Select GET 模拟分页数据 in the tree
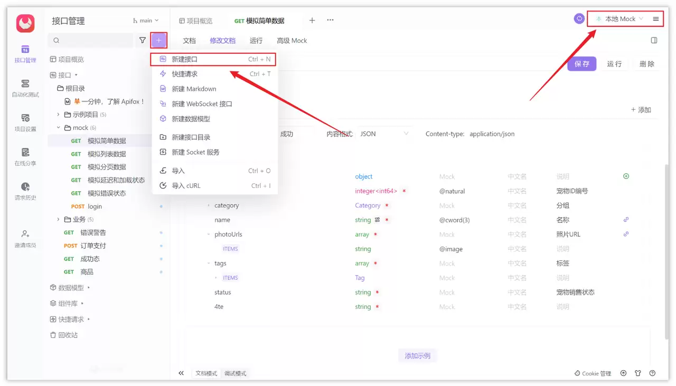Screen dimensions: 676x386 tap(106, 167)
